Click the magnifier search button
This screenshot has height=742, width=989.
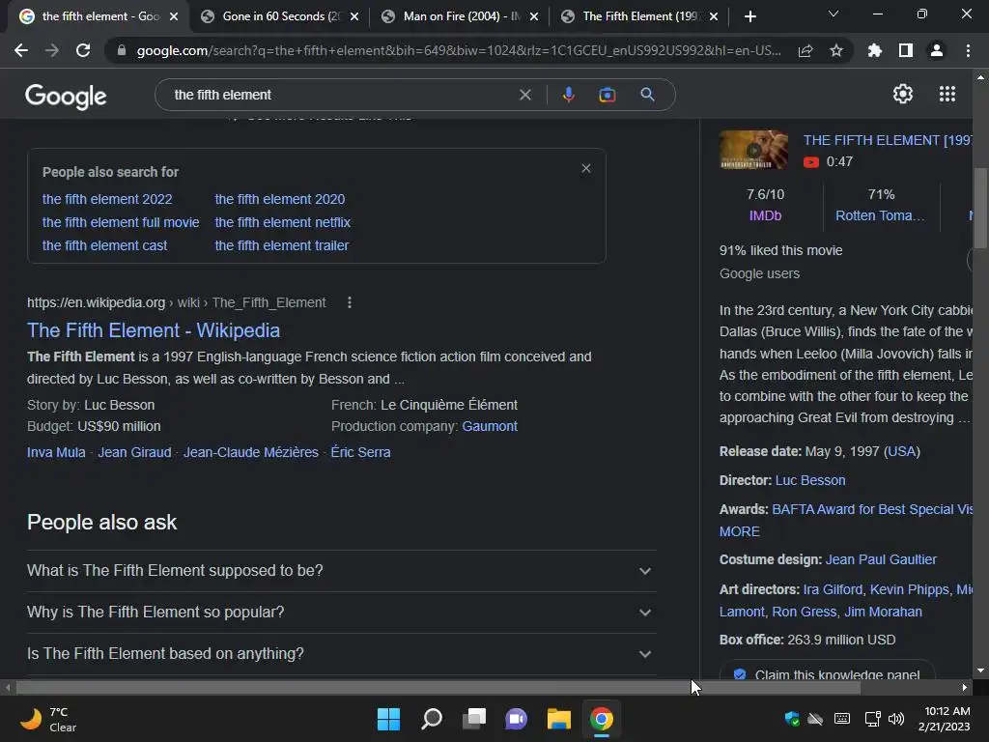click(x=647, y=95)
